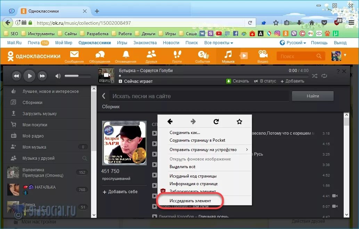Image resolution: width=359 pixels, height=229 pixels.
Task: Choose Сохранить страницу в Pocket
Action: [x=197, y=140]
